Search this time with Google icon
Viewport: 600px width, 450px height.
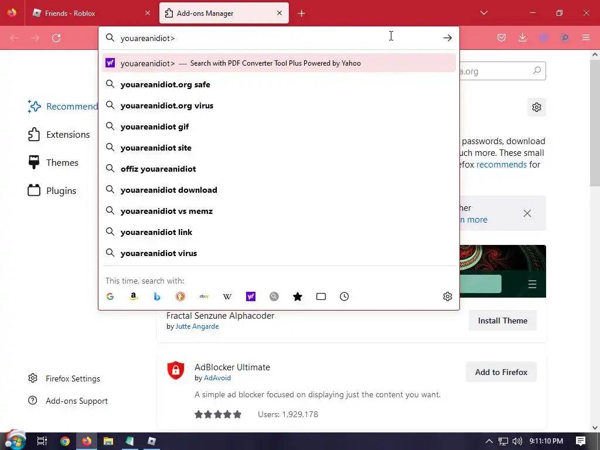(110, 296)
